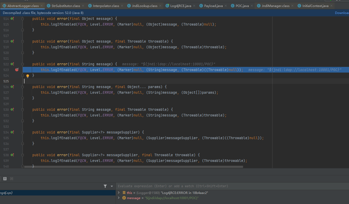Click the 'Decompiled .class file' banner text
This screenshot has width=349, height=204.
tap(43, 13)
